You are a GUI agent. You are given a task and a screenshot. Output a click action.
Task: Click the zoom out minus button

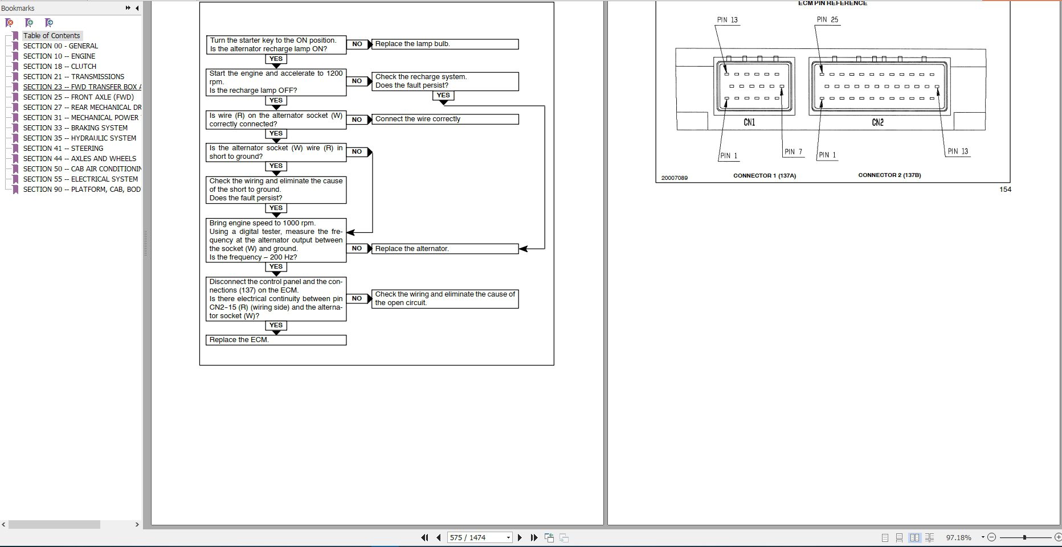991,537
